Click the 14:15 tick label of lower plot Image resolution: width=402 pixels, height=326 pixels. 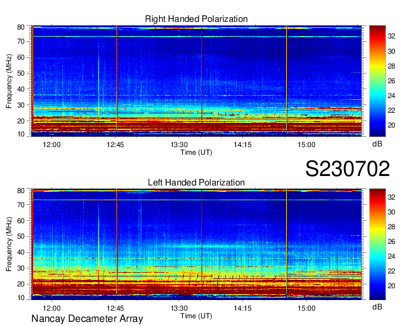click(242, 308)
